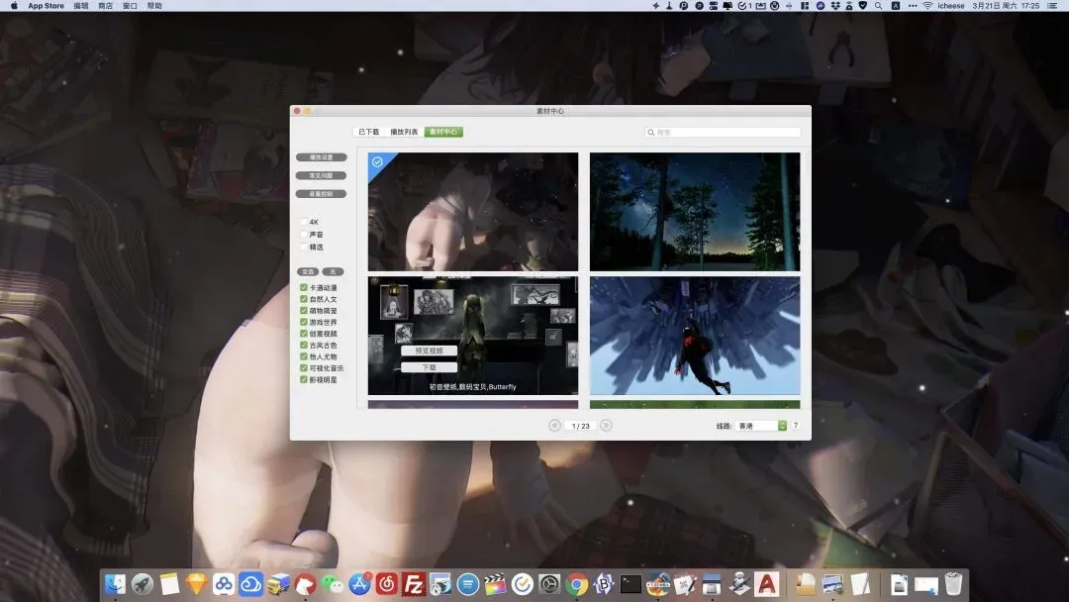Go to the next wallpaper page
The width and height of the screenshot is (1069, 602).
click(x=606, y=426)
